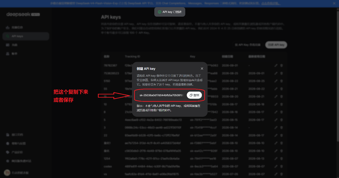
Task: Click the page vertical scrollbar
Action: point(338,76)
